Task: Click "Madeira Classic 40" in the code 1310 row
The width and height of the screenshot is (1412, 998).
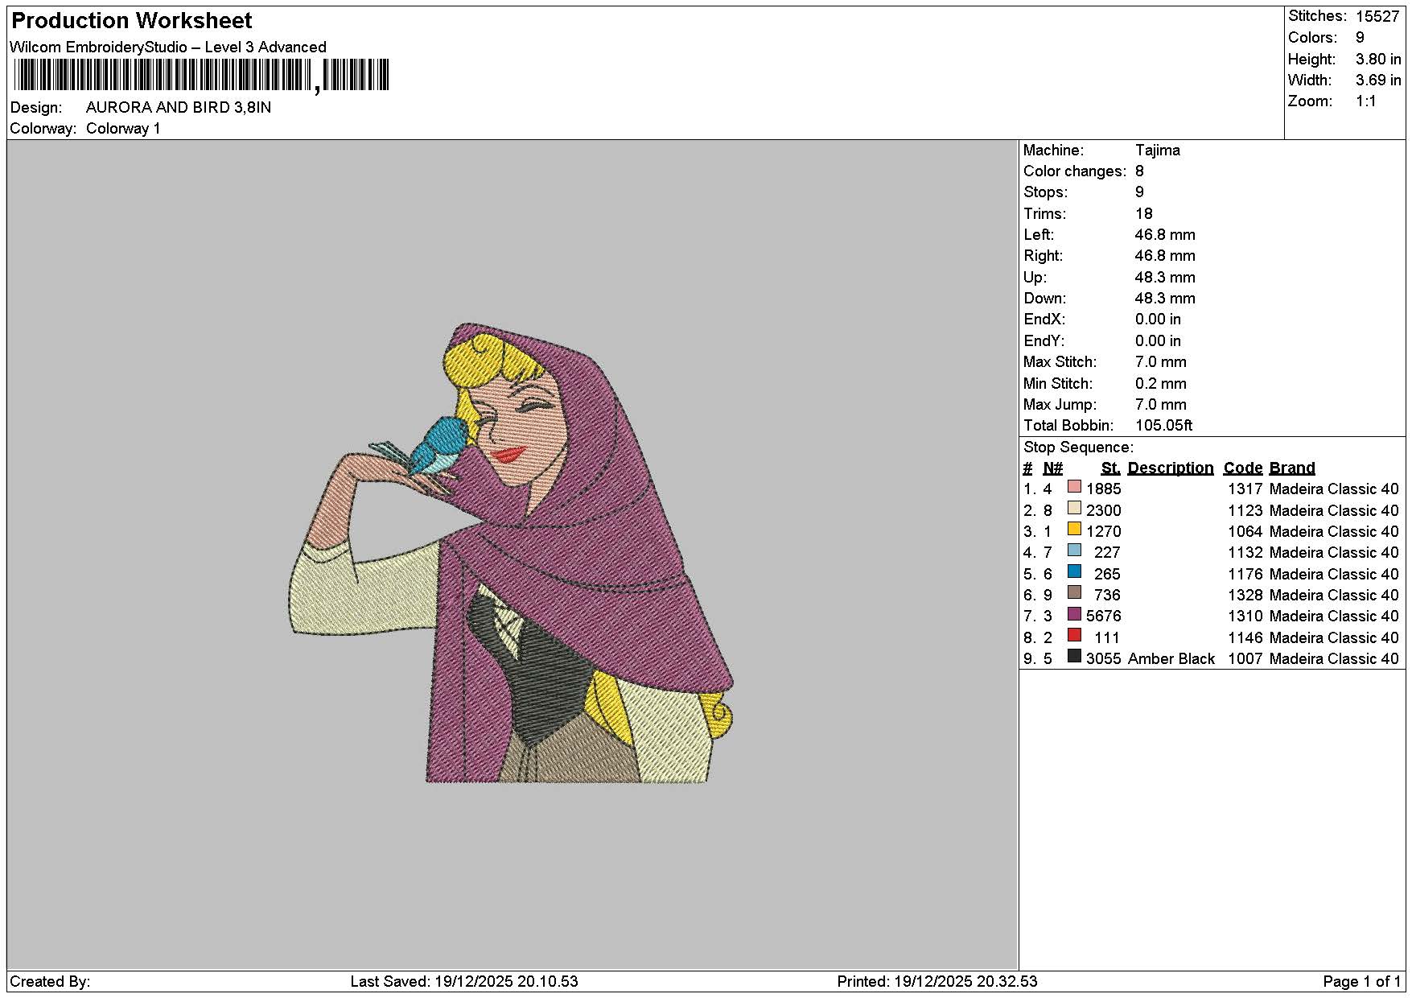Action: [1334, 617]
